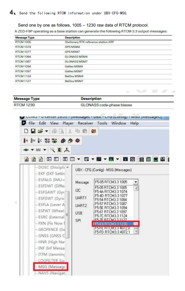Click the message list scrollbar up arrow
185x291 pixels.
pyautogui.click(x=136, y=188)
